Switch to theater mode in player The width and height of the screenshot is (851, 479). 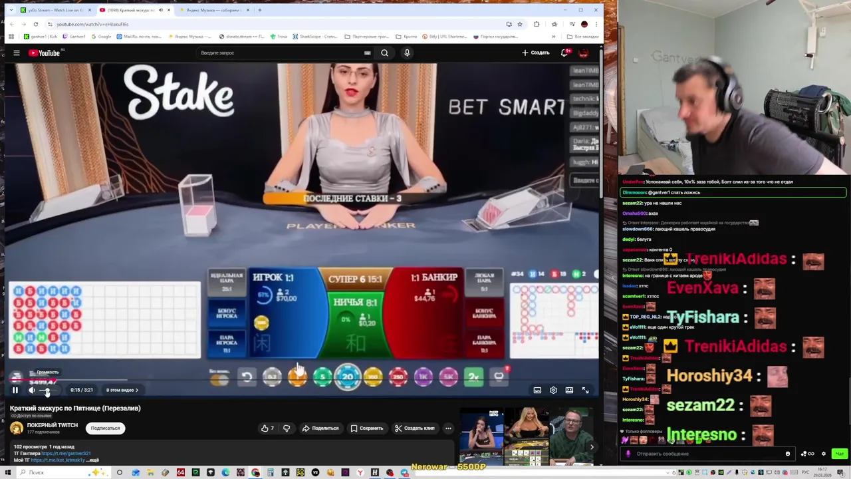[569, 391]
